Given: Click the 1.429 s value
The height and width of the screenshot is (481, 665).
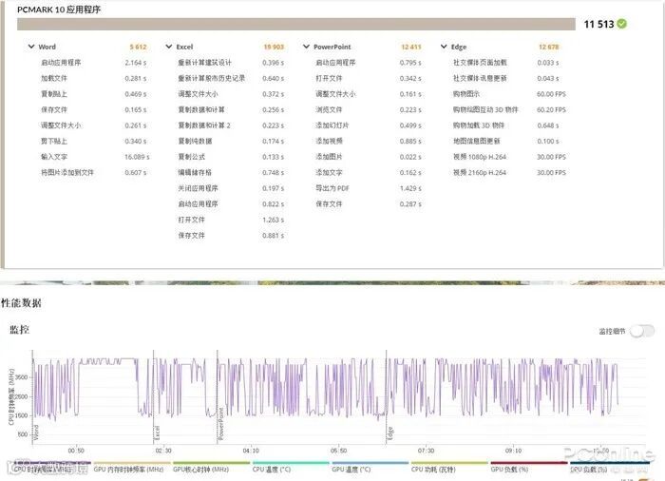Looking at the screenshot, I should [410, 188].
